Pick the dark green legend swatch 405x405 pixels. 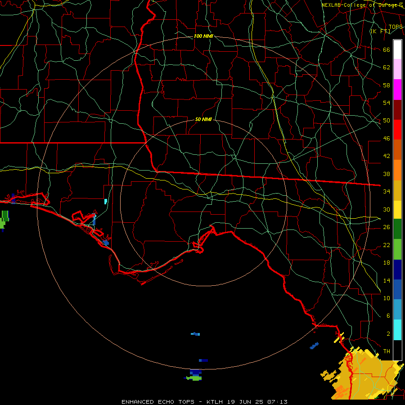[x=397, y=229]
